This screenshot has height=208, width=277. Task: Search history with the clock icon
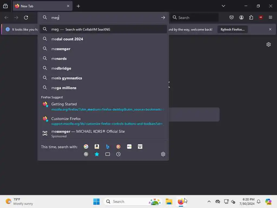pos(118,154)
